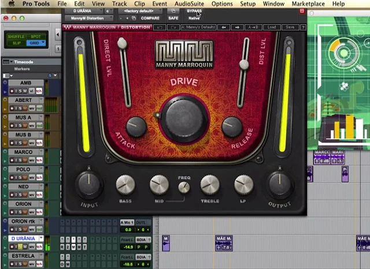This screenshot has height=269, width=370.
Task: Go to the next preset with right arrow
Action: 237,27
